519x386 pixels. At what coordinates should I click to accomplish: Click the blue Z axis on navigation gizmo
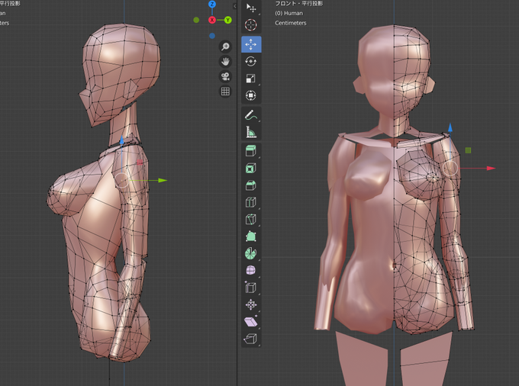[x=212, y=4]
